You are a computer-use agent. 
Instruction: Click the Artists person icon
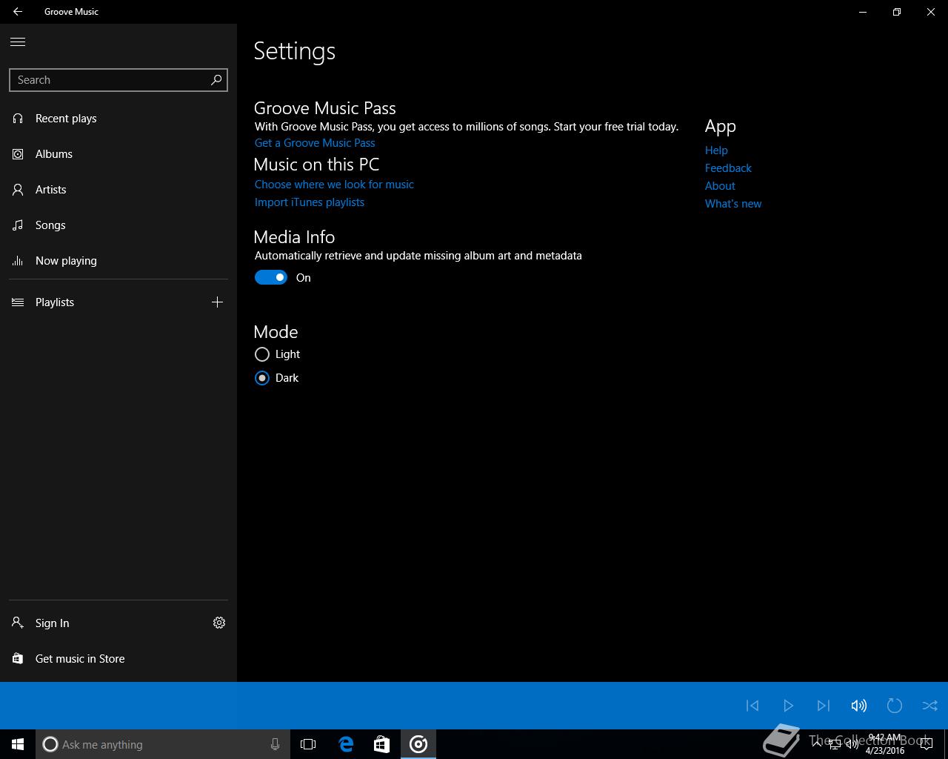tap(18, 190)
